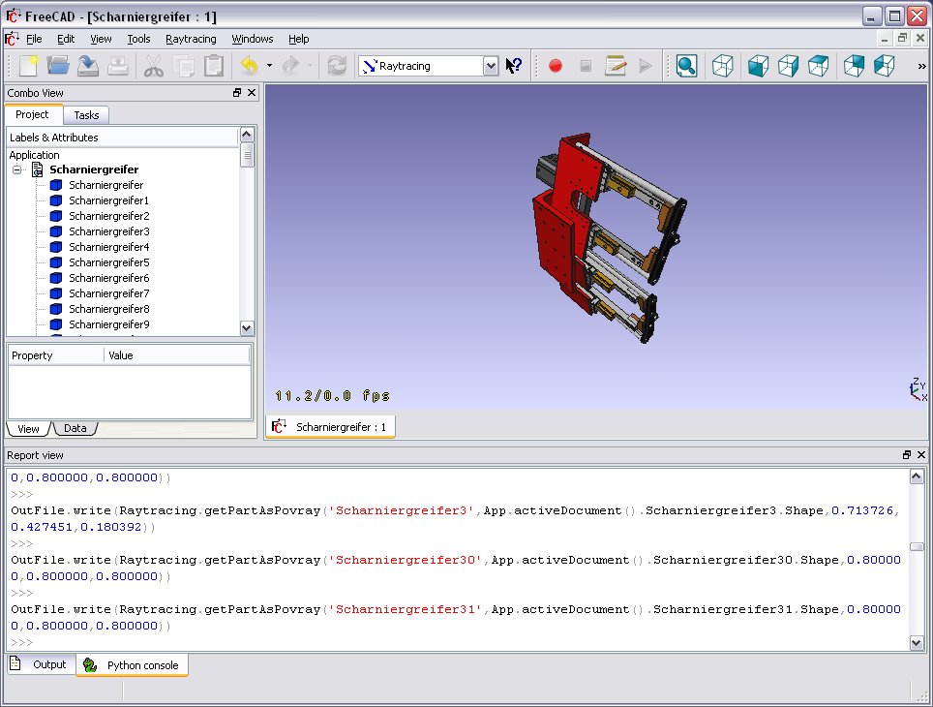
Task: Open the macro editor notepad icon
Action: pyautogui.click(x=616, y=66)
